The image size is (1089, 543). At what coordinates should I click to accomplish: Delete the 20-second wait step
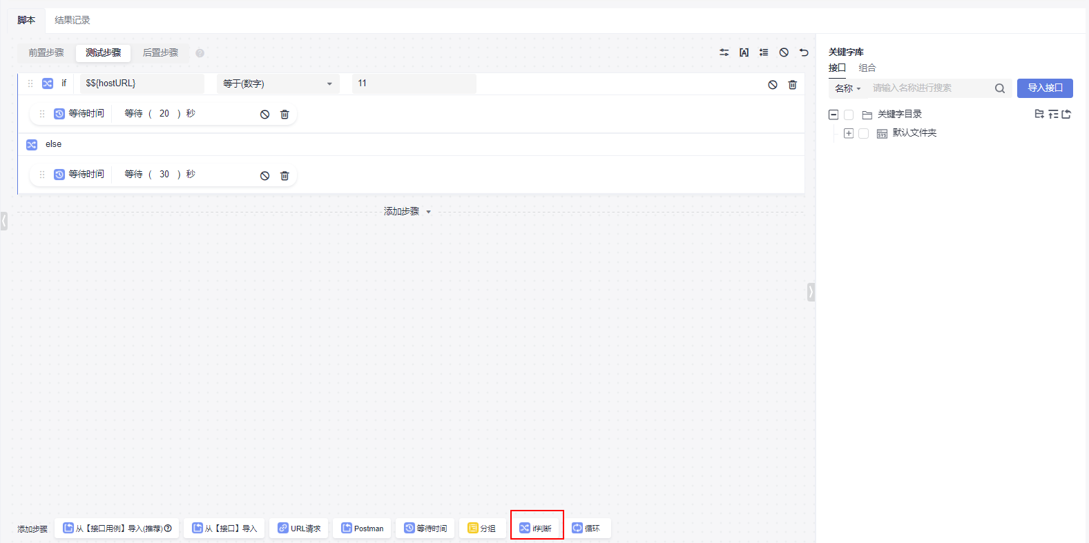(285, 115)
